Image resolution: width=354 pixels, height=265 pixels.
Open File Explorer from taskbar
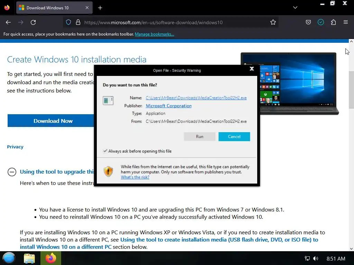coord(29,258)
